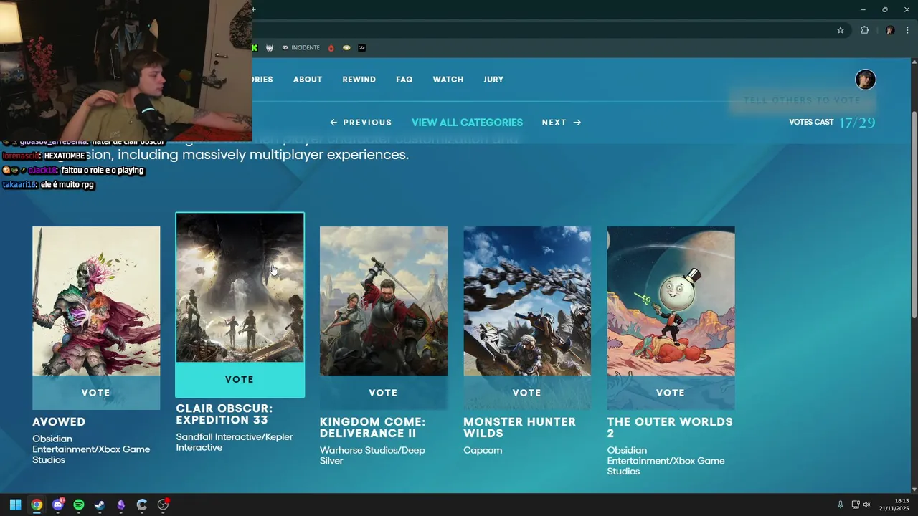
Task: Click the Monster Hunter Wilds title
Action: click(519, 428)
